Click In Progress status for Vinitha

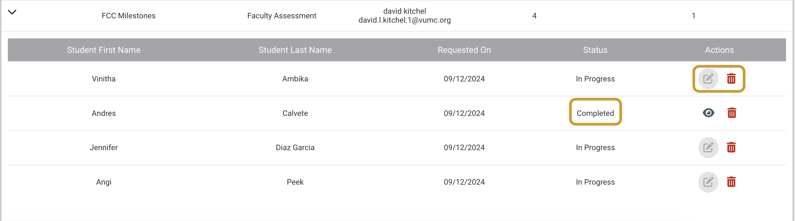(x=595, y=79)
